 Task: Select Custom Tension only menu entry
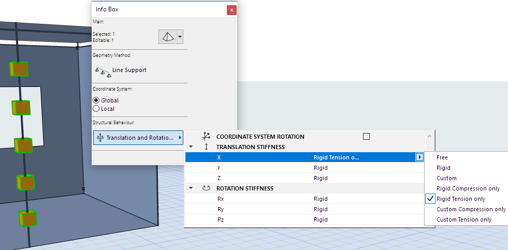pos(463,219)
